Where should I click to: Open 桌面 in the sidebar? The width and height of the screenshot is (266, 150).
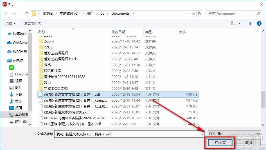tap(16, 108)
